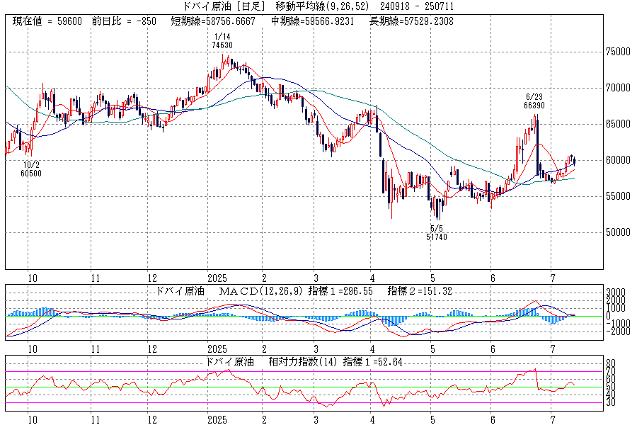Click the 75000 price axis label

point(618,52)
